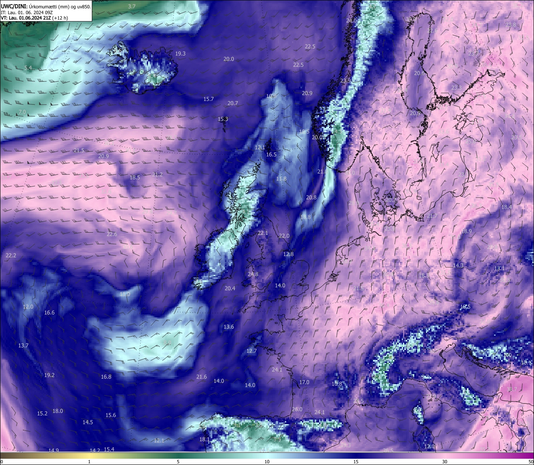Click the map value "24.0" near northern Norway
Viewport: 534px width, 465px height.
351,20
